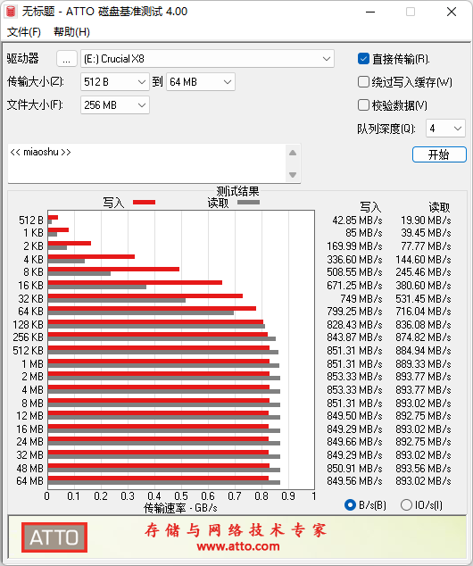The height and width of the screenshot is (566, 473).
Task: Click the gray 读取 legend swatch
Action: (x=248, y=202)
